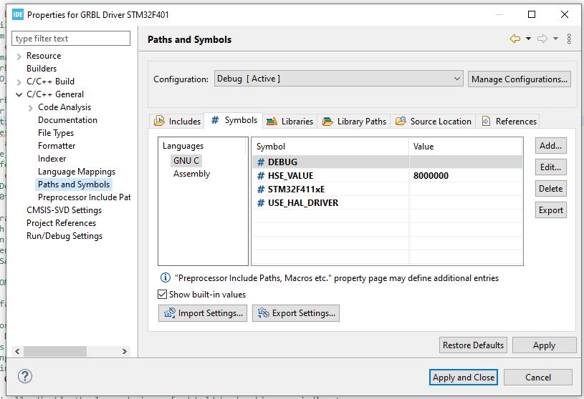Click Manage Configurations... button
This screenshot has height=399, width=584.
pos(520,79)
